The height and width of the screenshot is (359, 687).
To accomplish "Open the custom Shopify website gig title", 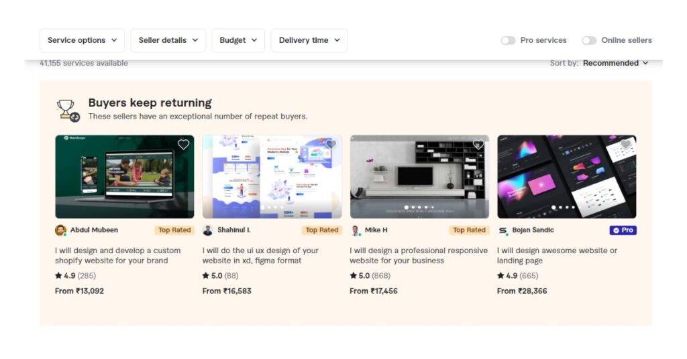I will [x=118, y=255].
